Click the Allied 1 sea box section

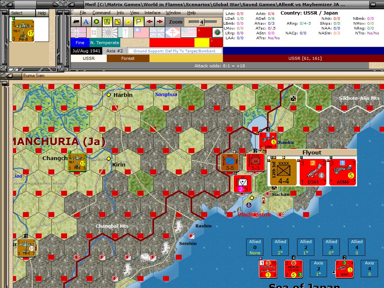point(280,247)
